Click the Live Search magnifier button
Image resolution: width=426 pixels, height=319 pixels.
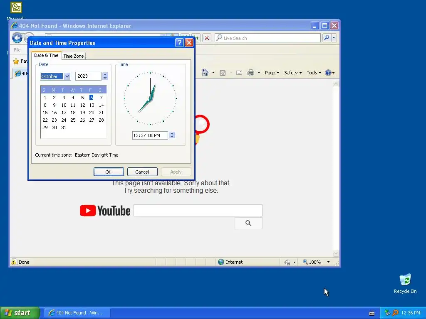[327, 38]
